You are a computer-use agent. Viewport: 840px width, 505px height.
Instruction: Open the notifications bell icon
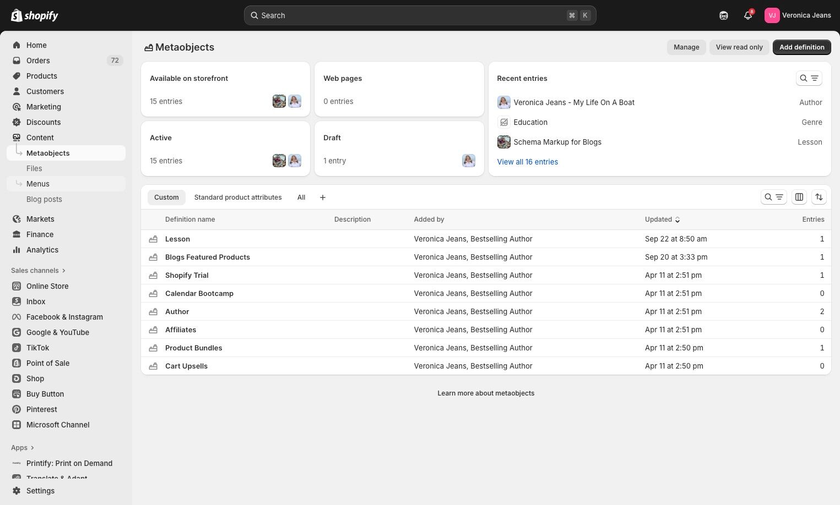[x=747, y=15]
